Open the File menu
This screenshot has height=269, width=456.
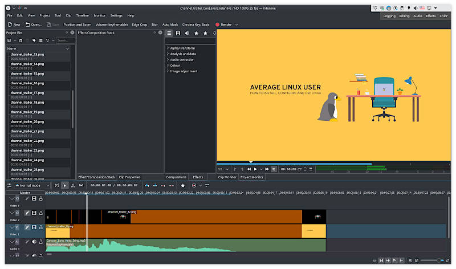click(x=10, y=15)
